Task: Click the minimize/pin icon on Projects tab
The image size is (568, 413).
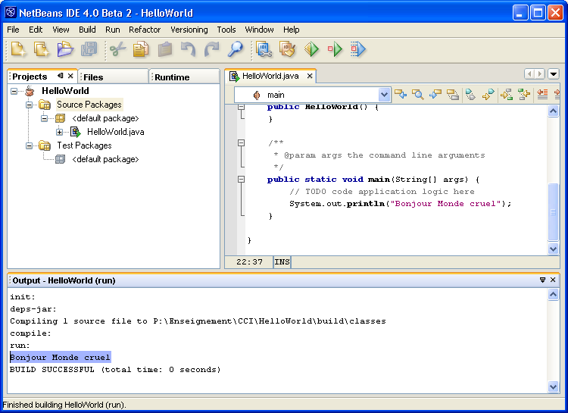Action: [x=60, y=76]
